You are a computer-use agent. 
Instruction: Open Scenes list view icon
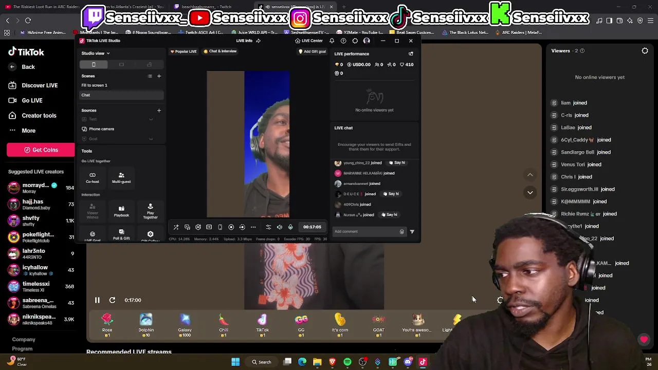pyautogui.click(x=150, y=76)
